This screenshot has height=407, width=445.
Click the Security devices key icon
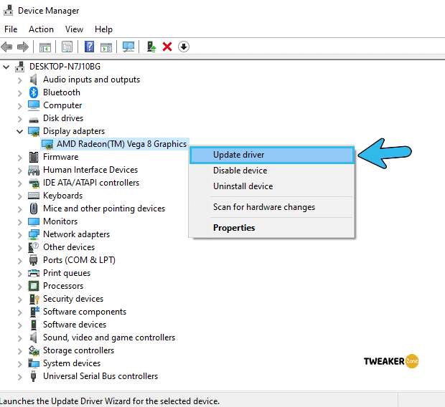point(34,299)
